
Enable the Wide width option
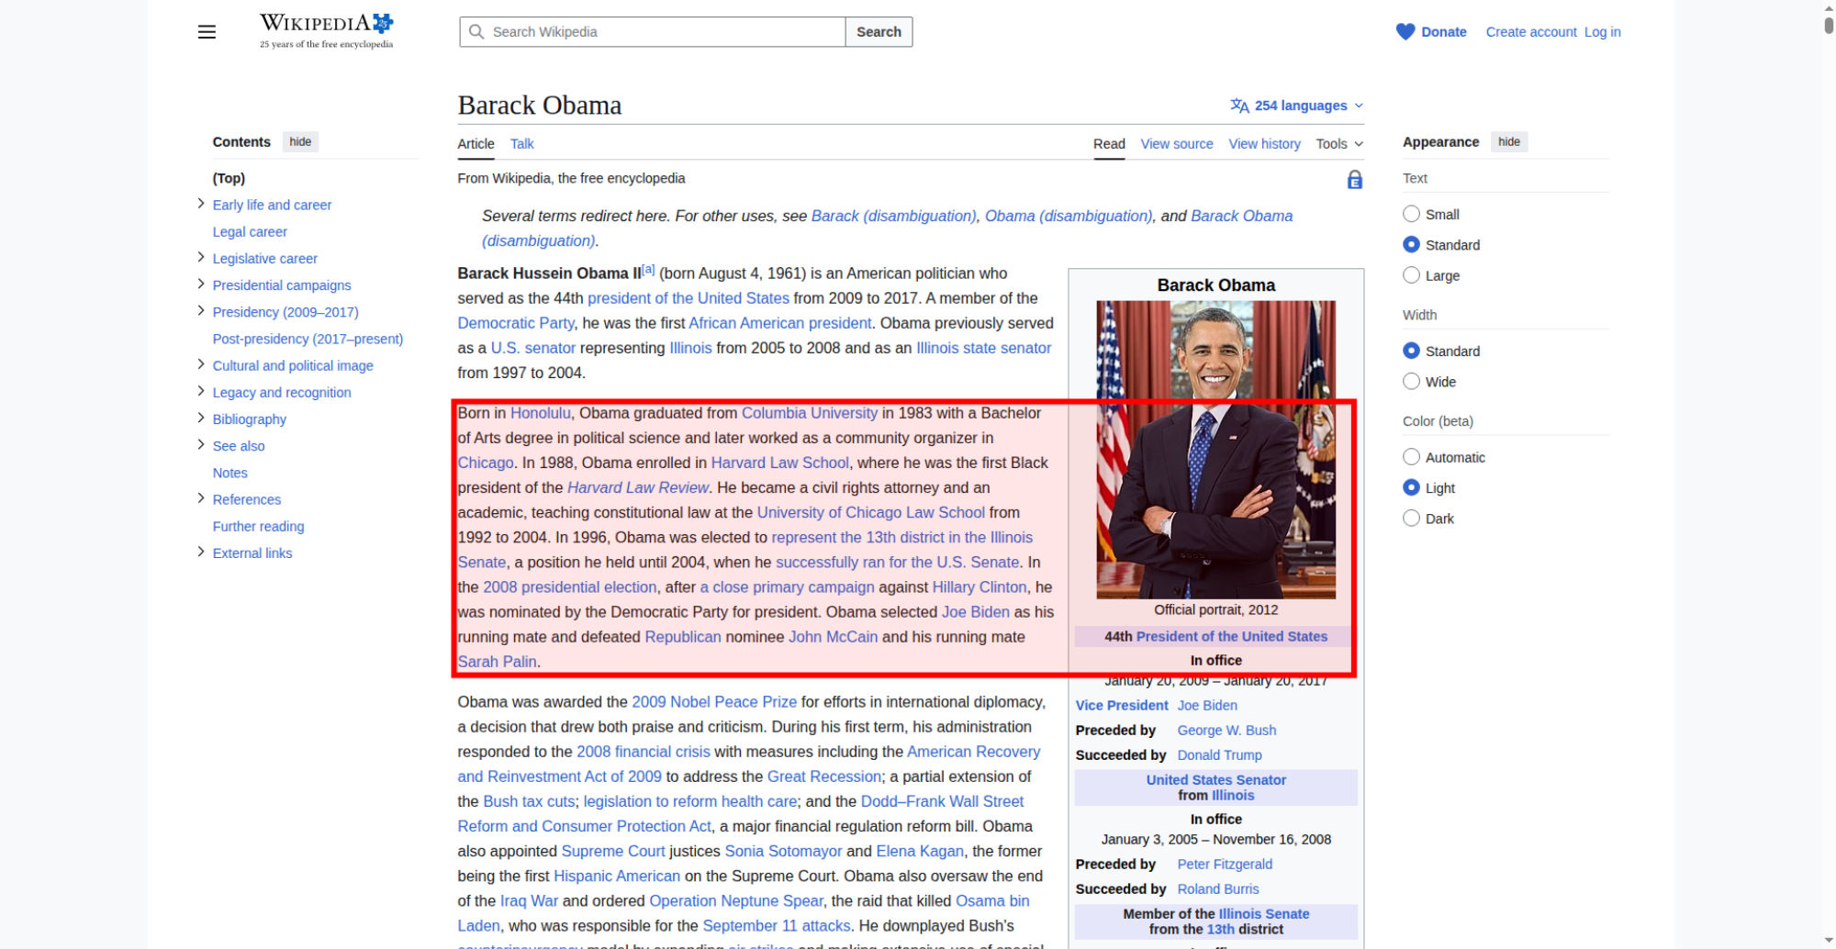pyautogui.click(x=1411, y=382)
